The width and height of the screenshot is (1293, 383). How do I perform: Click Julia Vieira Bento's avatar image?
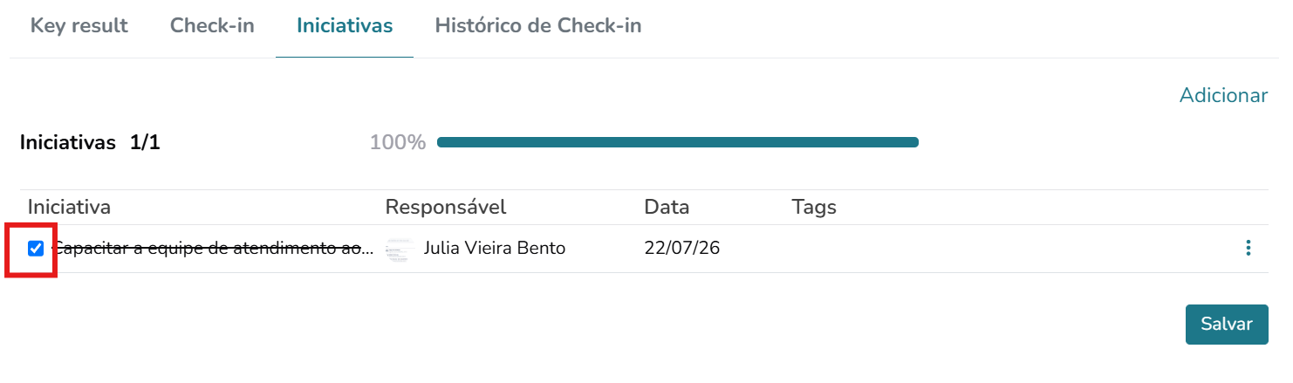[x=399, y=249]
